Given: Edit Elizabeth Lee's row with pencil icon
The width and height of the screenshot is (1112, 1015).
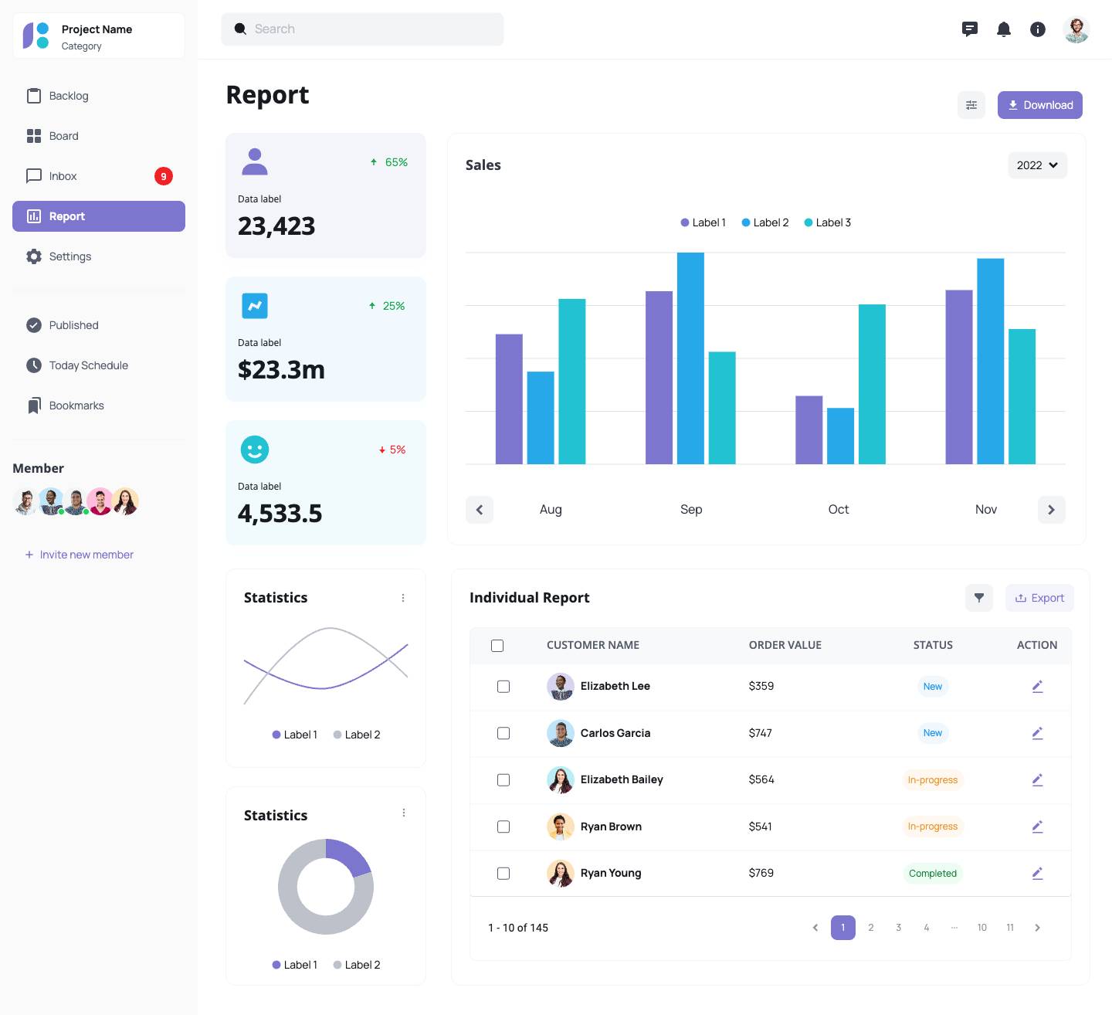Looking at the screenshot, I should tap(1037, 686).
